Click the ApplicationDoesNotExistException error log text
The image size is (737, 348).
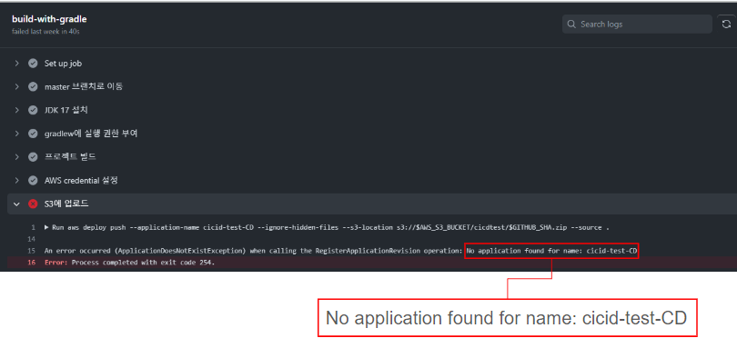341,251
